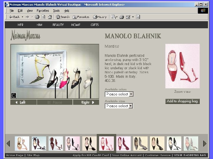Go to the BEAUTY section
The image size is (213, 159).
58,25
